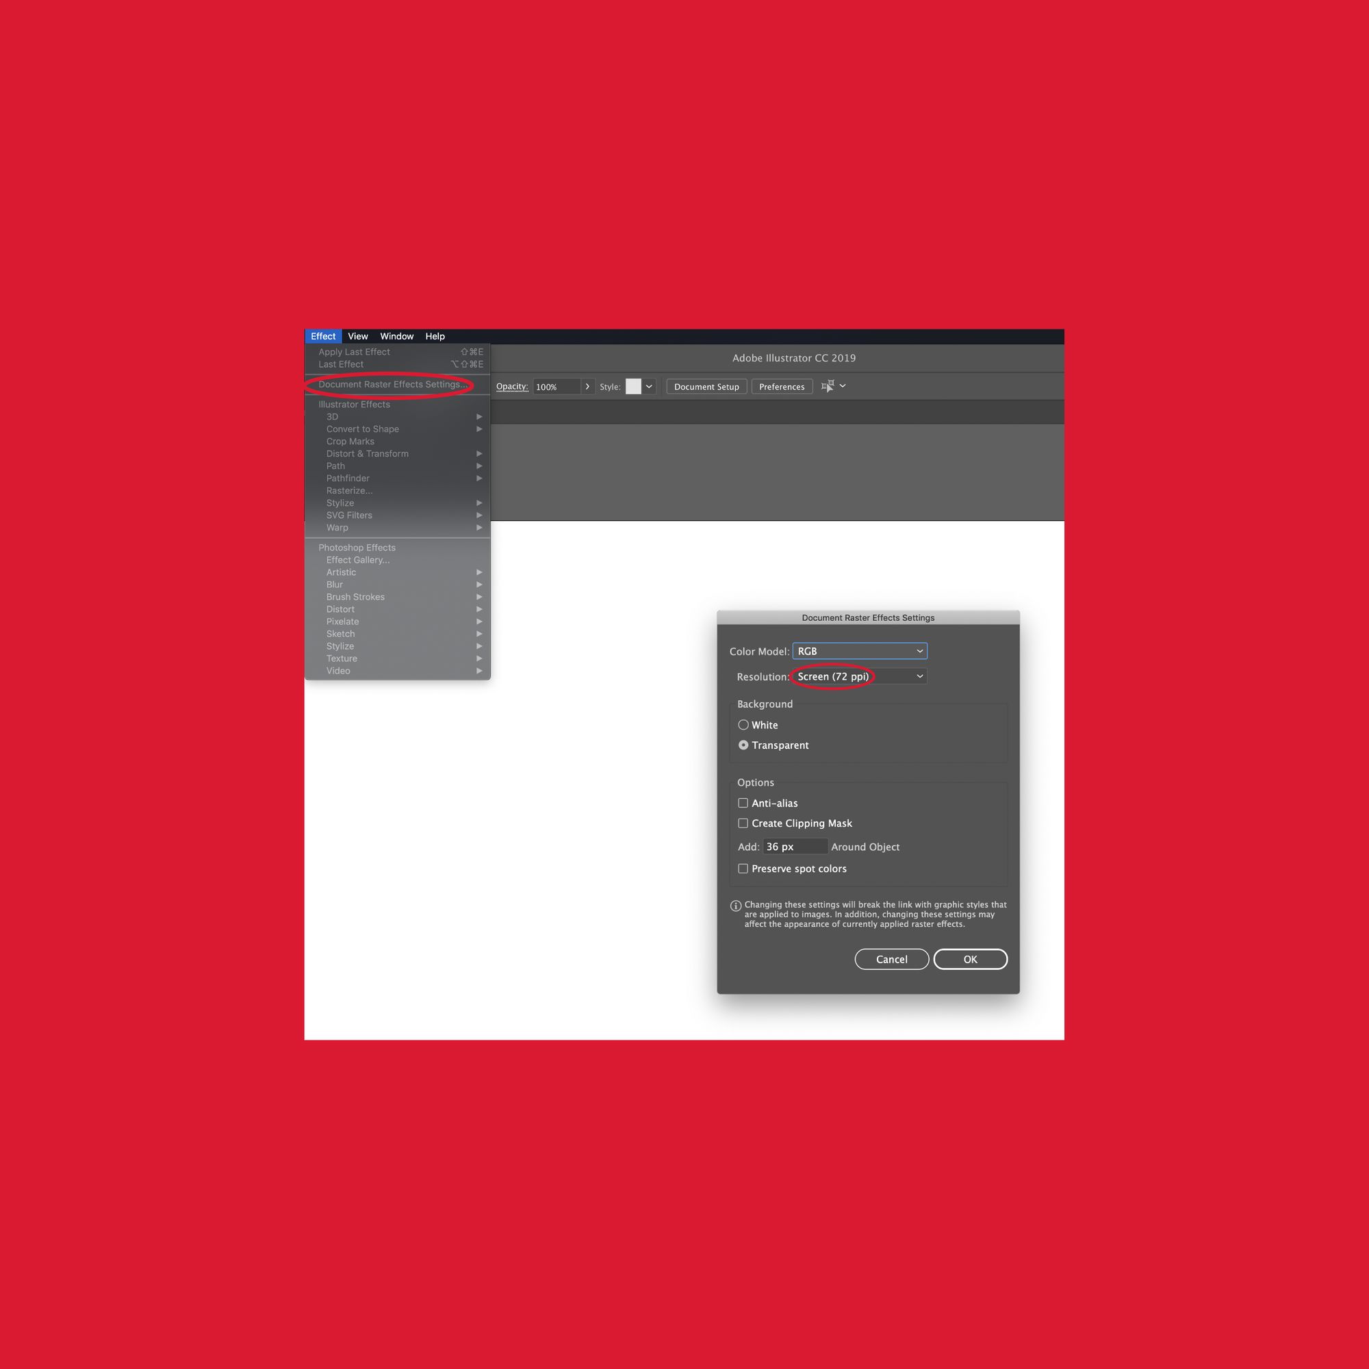
Task: Select the White background radio button
Action: pyautogui.click(x=741, y=726)
